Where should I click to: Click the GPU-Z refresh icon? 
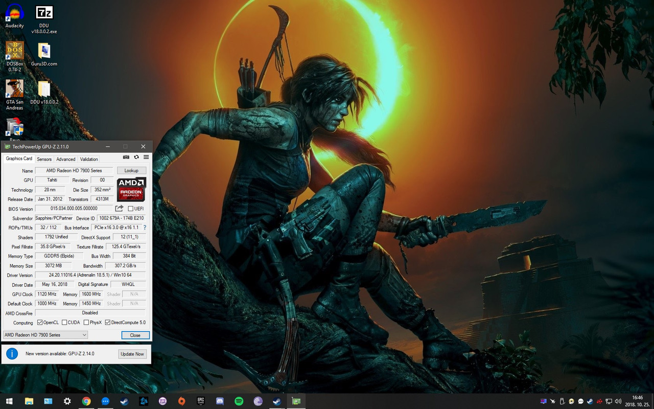(136, 157)
